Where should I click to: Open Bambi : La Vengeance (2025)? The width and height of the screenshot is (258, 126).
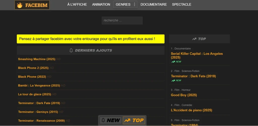(39, 85)
